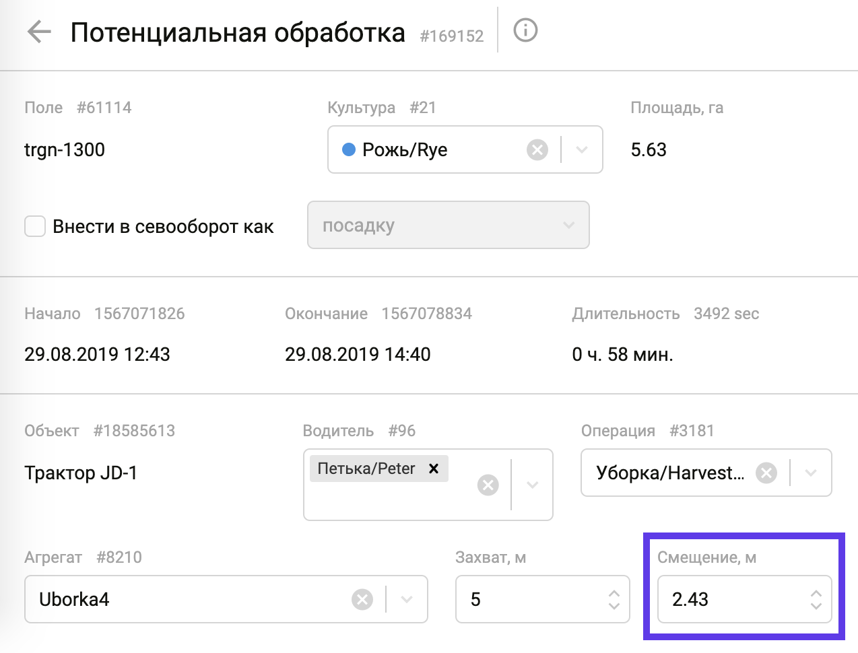The image size is (858, 653).
Task: Open the info icon next to #169152
Action: [x=525, y=30]
